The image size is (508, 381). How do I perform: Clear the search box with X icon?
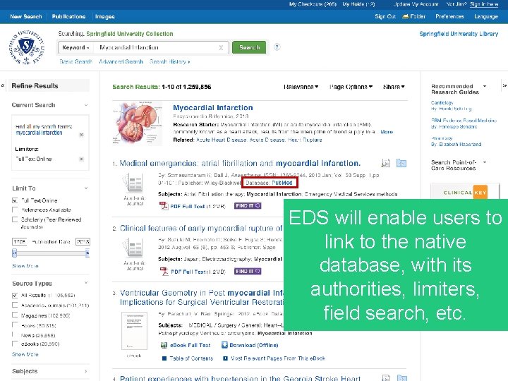221,48
